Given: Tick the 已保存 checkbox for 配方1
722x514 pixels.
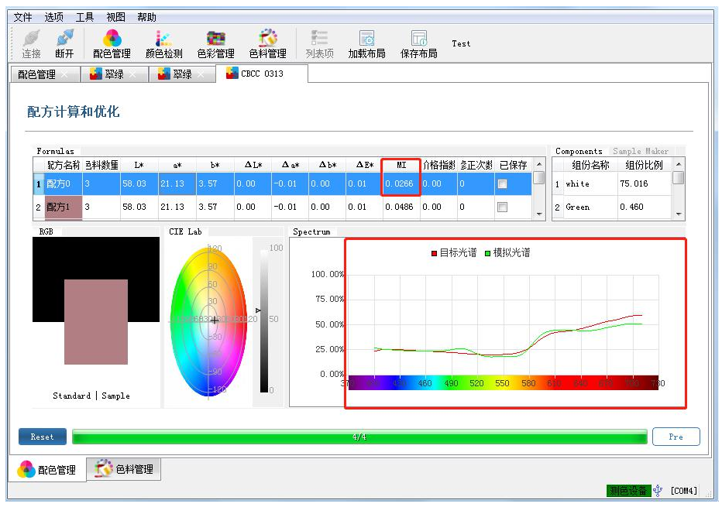Looking at the screenshot, I should pyautogui.click(x=502, y=207).
